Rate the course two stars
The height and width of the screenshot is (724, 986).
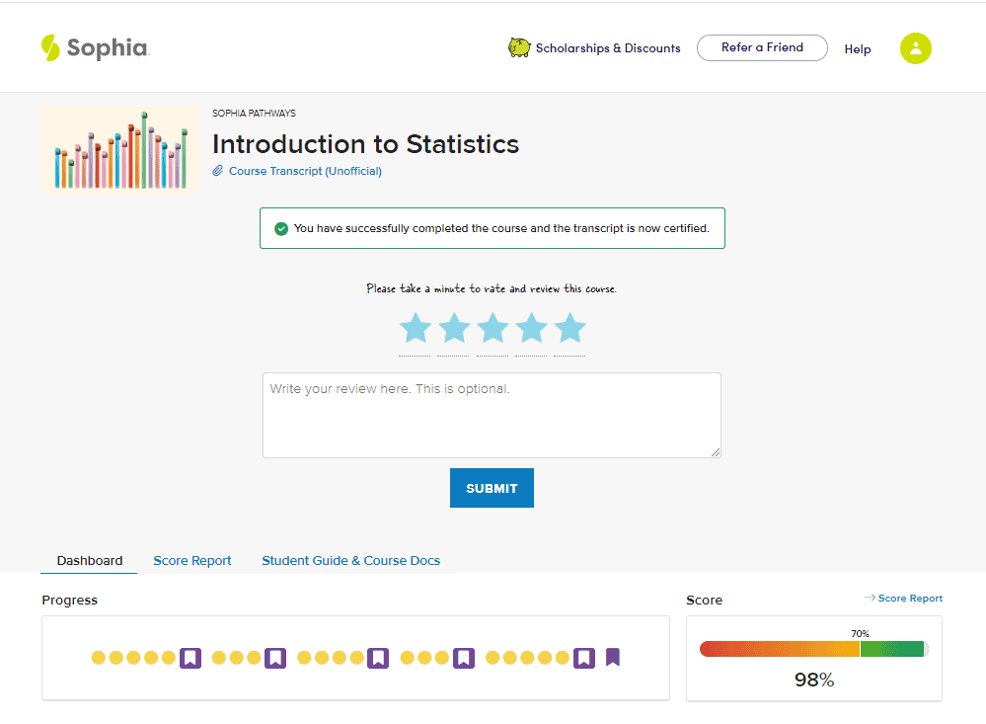pos(454,328)
